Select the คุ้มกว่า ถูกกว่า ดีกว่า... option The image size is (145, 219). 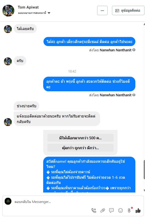80,148
